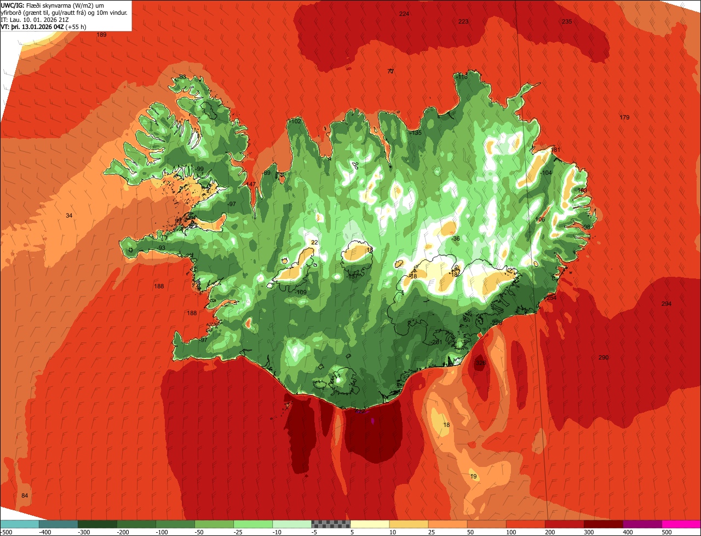Select the darkest green -300 to -200 swatch
This screenshot has height=536, width=701.
[x=97, y=524]
